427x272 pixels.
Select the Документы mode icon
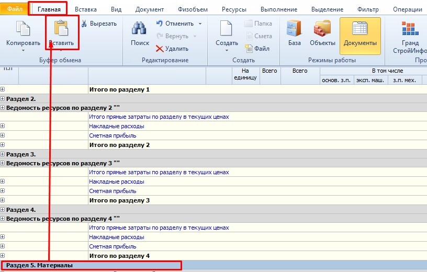coord(359,28)
